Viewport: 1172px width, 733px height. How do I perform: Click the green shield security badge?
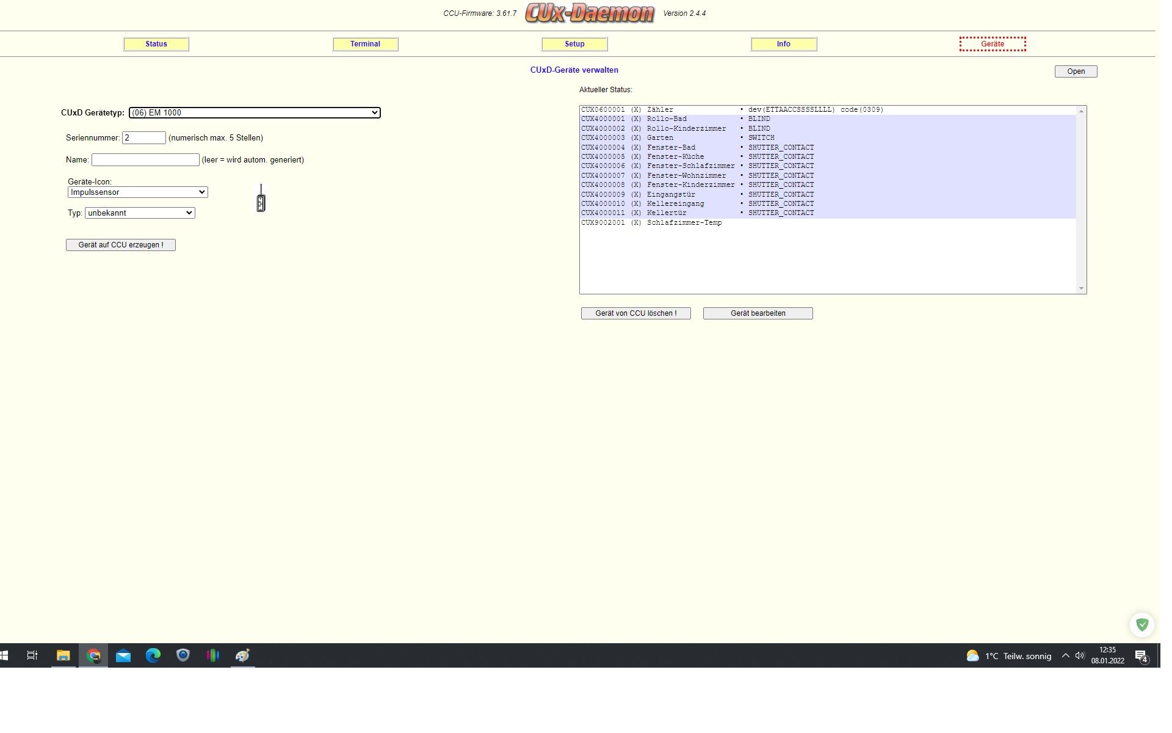pos(1141,625)
